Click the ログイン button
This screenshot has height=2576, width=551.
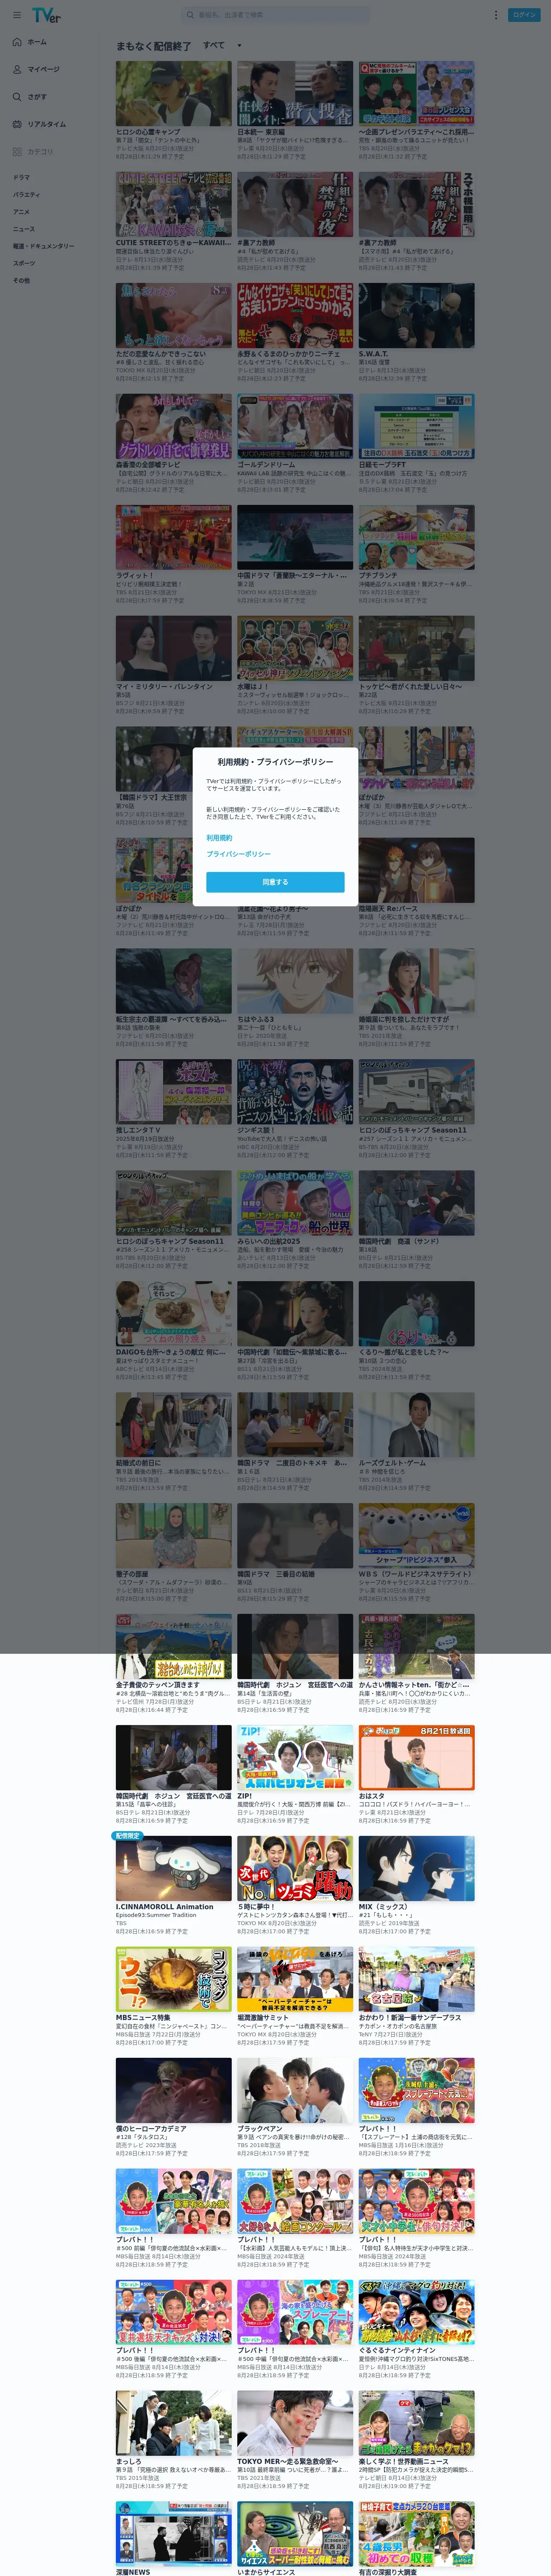coord(524,15)
